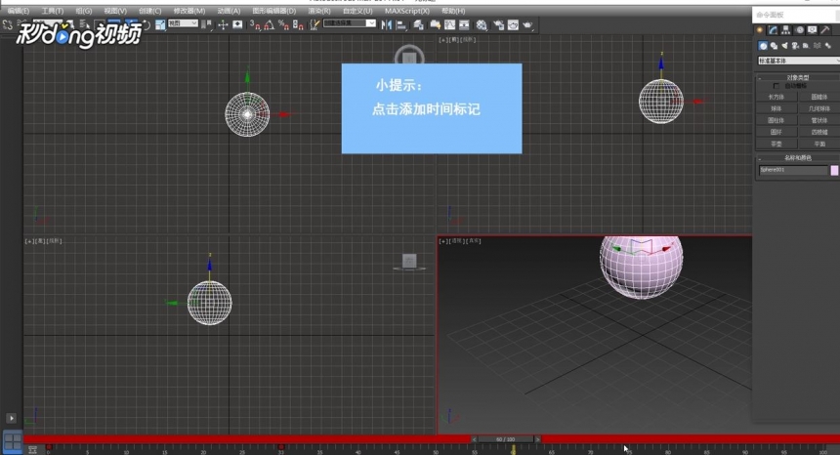Screen dimensions: 840x455
Task: Collapse the 名称和颜色 rollout
Action: (x=798, y=158)
